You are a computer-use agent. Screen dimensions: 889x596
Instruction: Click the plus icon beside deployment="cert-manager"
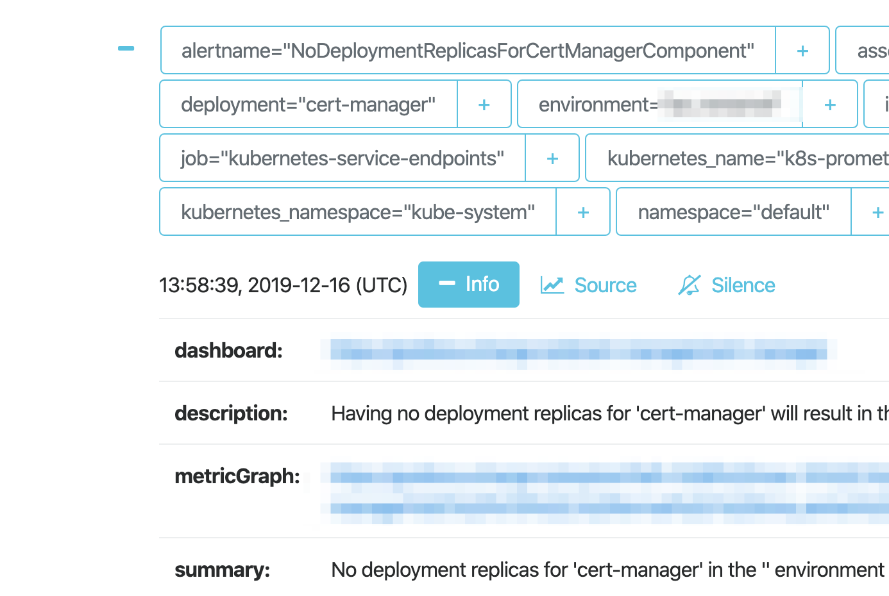pyautogui.click(x=484, y=104)
